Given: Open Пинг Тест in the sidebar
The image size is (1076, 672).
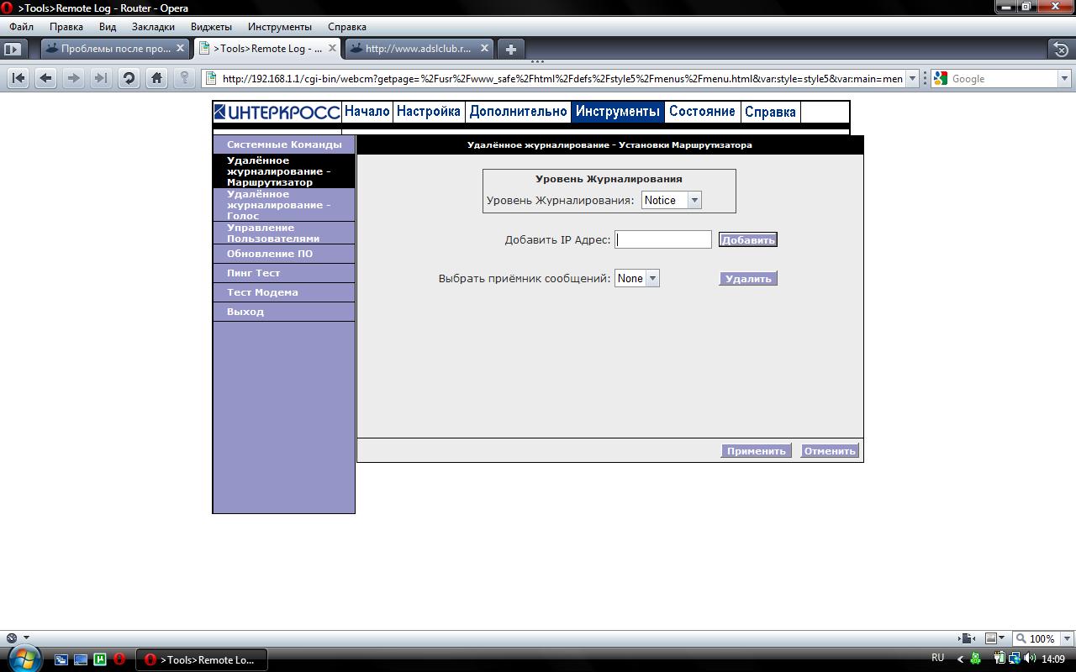Looking at the screenshot, I should tap(253, 273).
